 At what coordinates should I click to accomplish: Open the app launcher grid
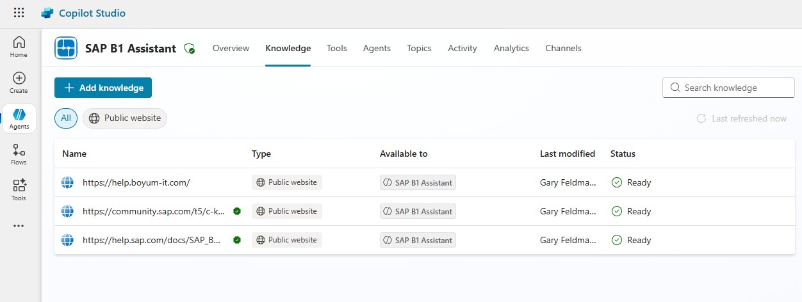click(x=19, y=13)
